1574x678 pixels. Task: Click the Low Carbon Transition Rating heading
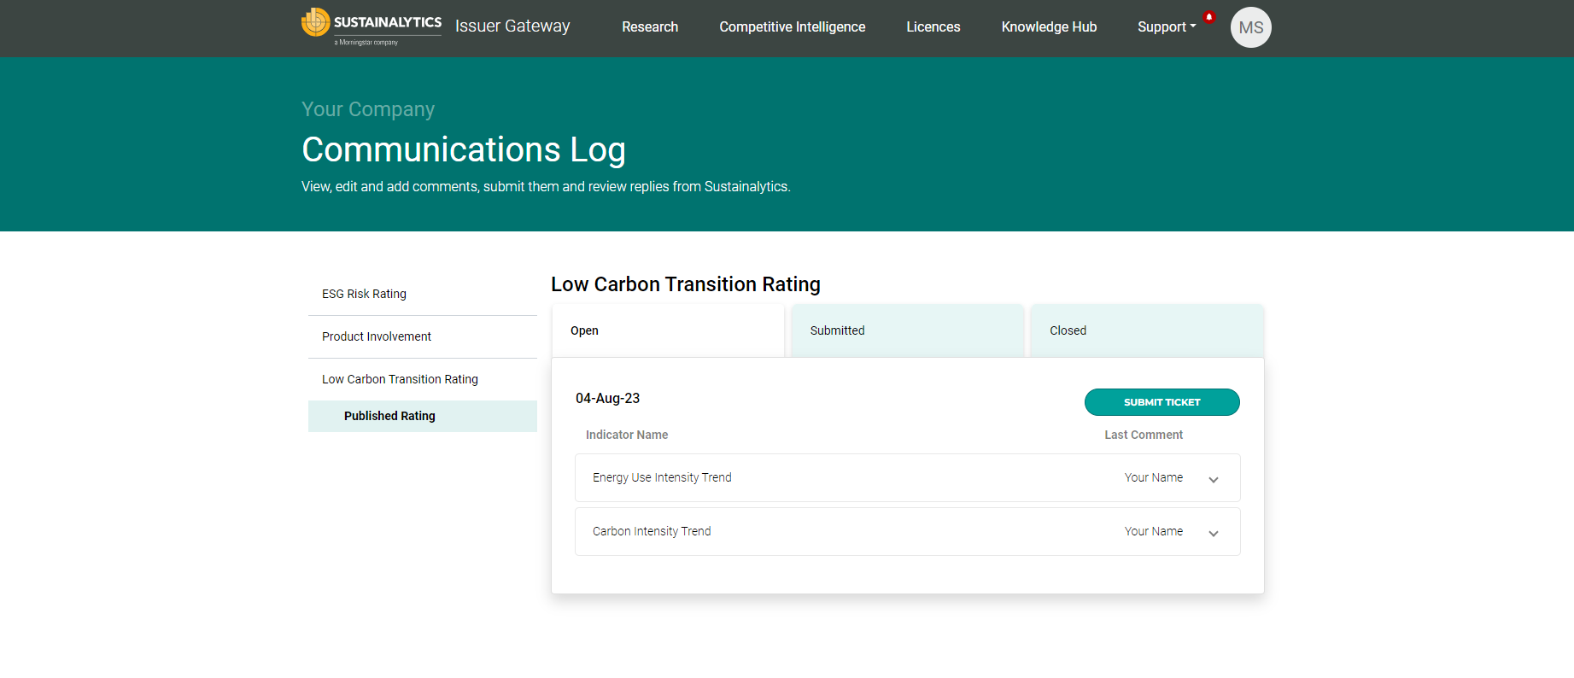click(686, 284)
